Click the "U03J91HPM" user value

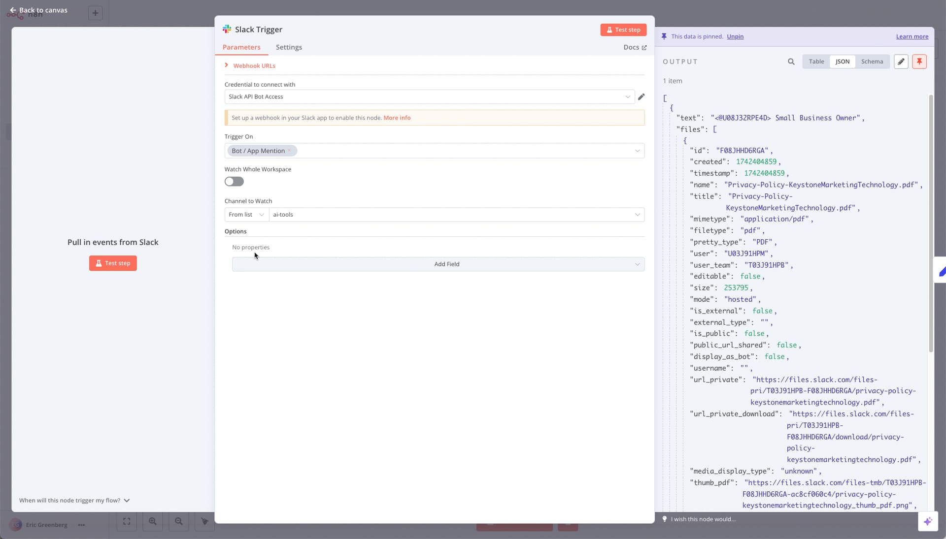point(746,254)
